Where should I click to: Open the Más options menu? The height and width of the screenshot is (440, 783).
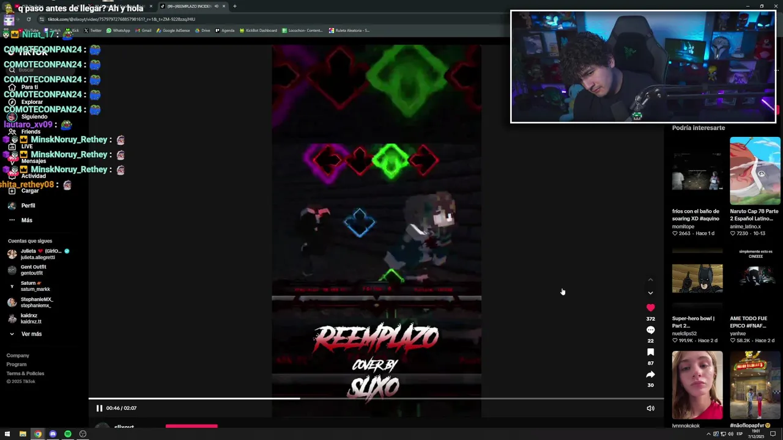[20, 220]
